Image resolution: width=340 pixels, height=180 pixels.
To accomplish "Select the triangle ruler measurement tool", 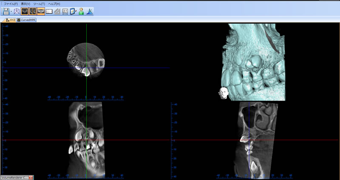I will coord(57,11).
